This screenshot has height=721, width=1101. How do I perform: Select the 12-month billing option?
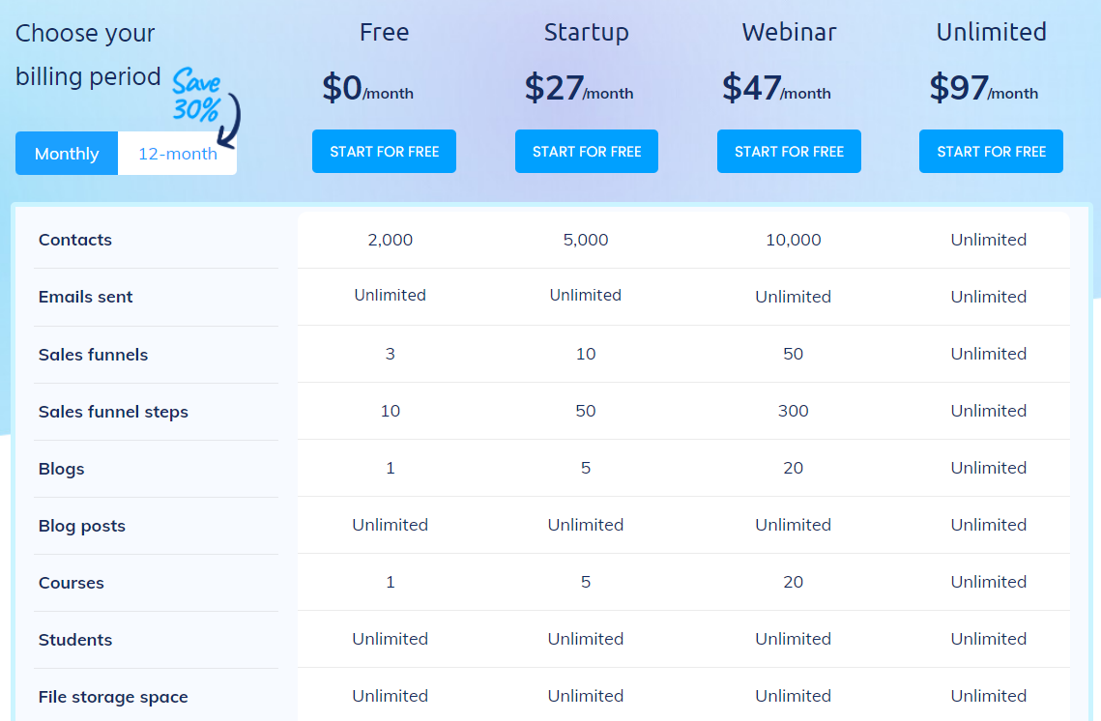tap(178, 153)
